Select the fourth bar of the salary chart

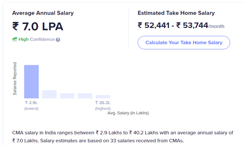tap(85, 96)
